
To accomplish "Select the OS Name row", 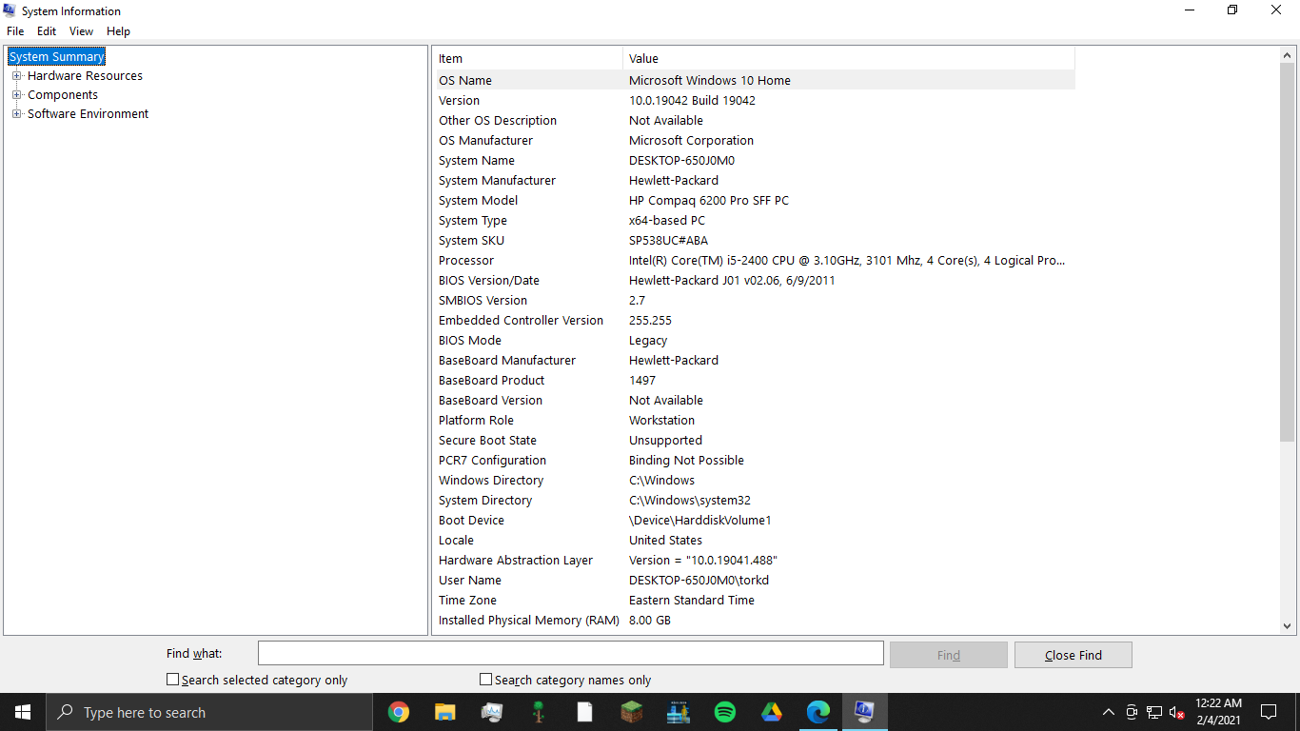I will (x=756, y=81).
